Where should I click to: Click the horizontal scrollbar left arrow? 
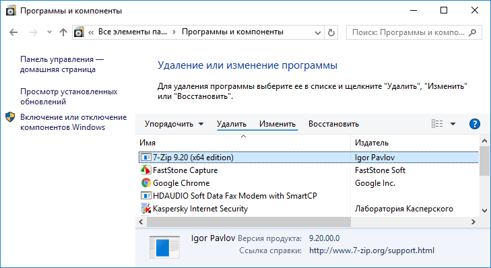(x=141, y=222)
